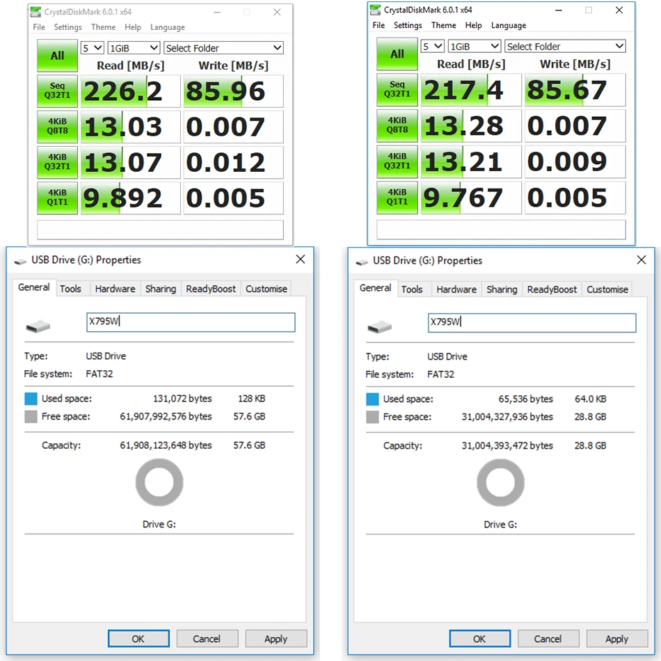Click CrystalDiskMark app icon in left title bar
This screenshot has height=661, width=661.
point(35,12)
